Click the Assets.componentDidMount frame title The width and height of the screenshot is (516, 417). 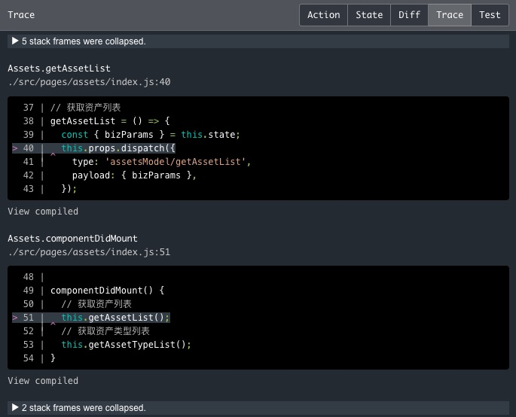(x=72, y=239)
